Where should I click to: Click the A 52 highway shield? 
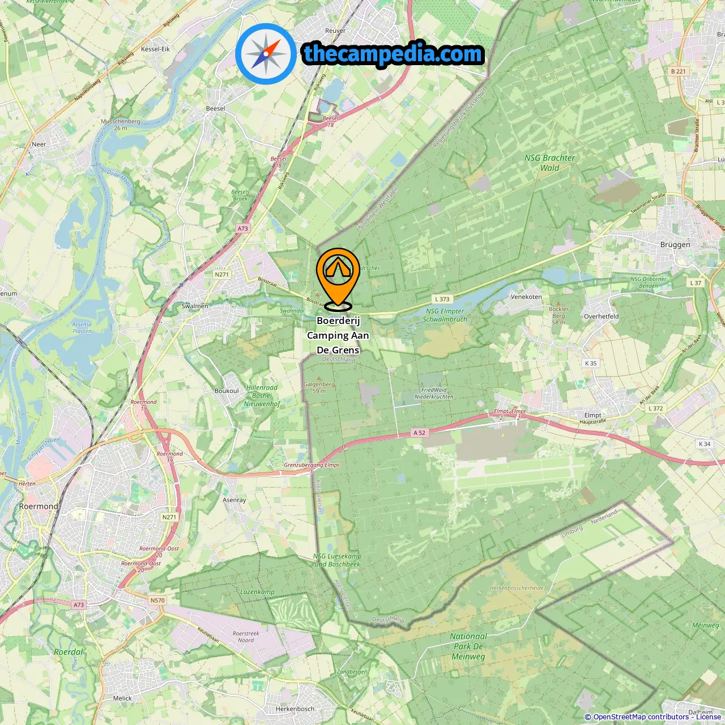point(419,433)
